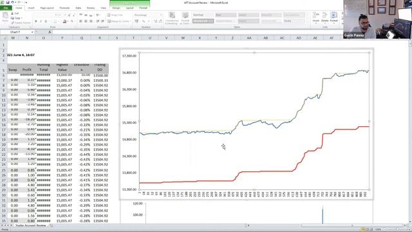Image resolution: width=412 pixels, height=232 pixels.
Task: Open the chart Design tab
Action: (116, 8)
